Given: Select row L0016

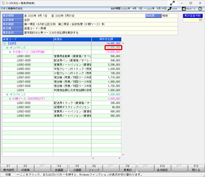Looking at the screenshot, I should (x=62, y=90).
